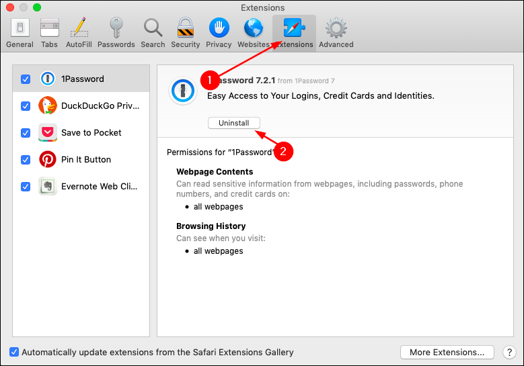Click the DuckDuckGo extension icon
Screen dimensions: 524x366
click(48, 105)
